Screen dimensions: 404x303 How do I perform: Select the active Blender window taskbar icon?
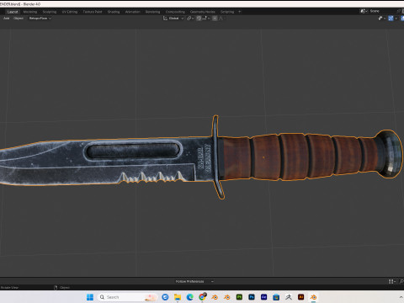coord(313,297)
